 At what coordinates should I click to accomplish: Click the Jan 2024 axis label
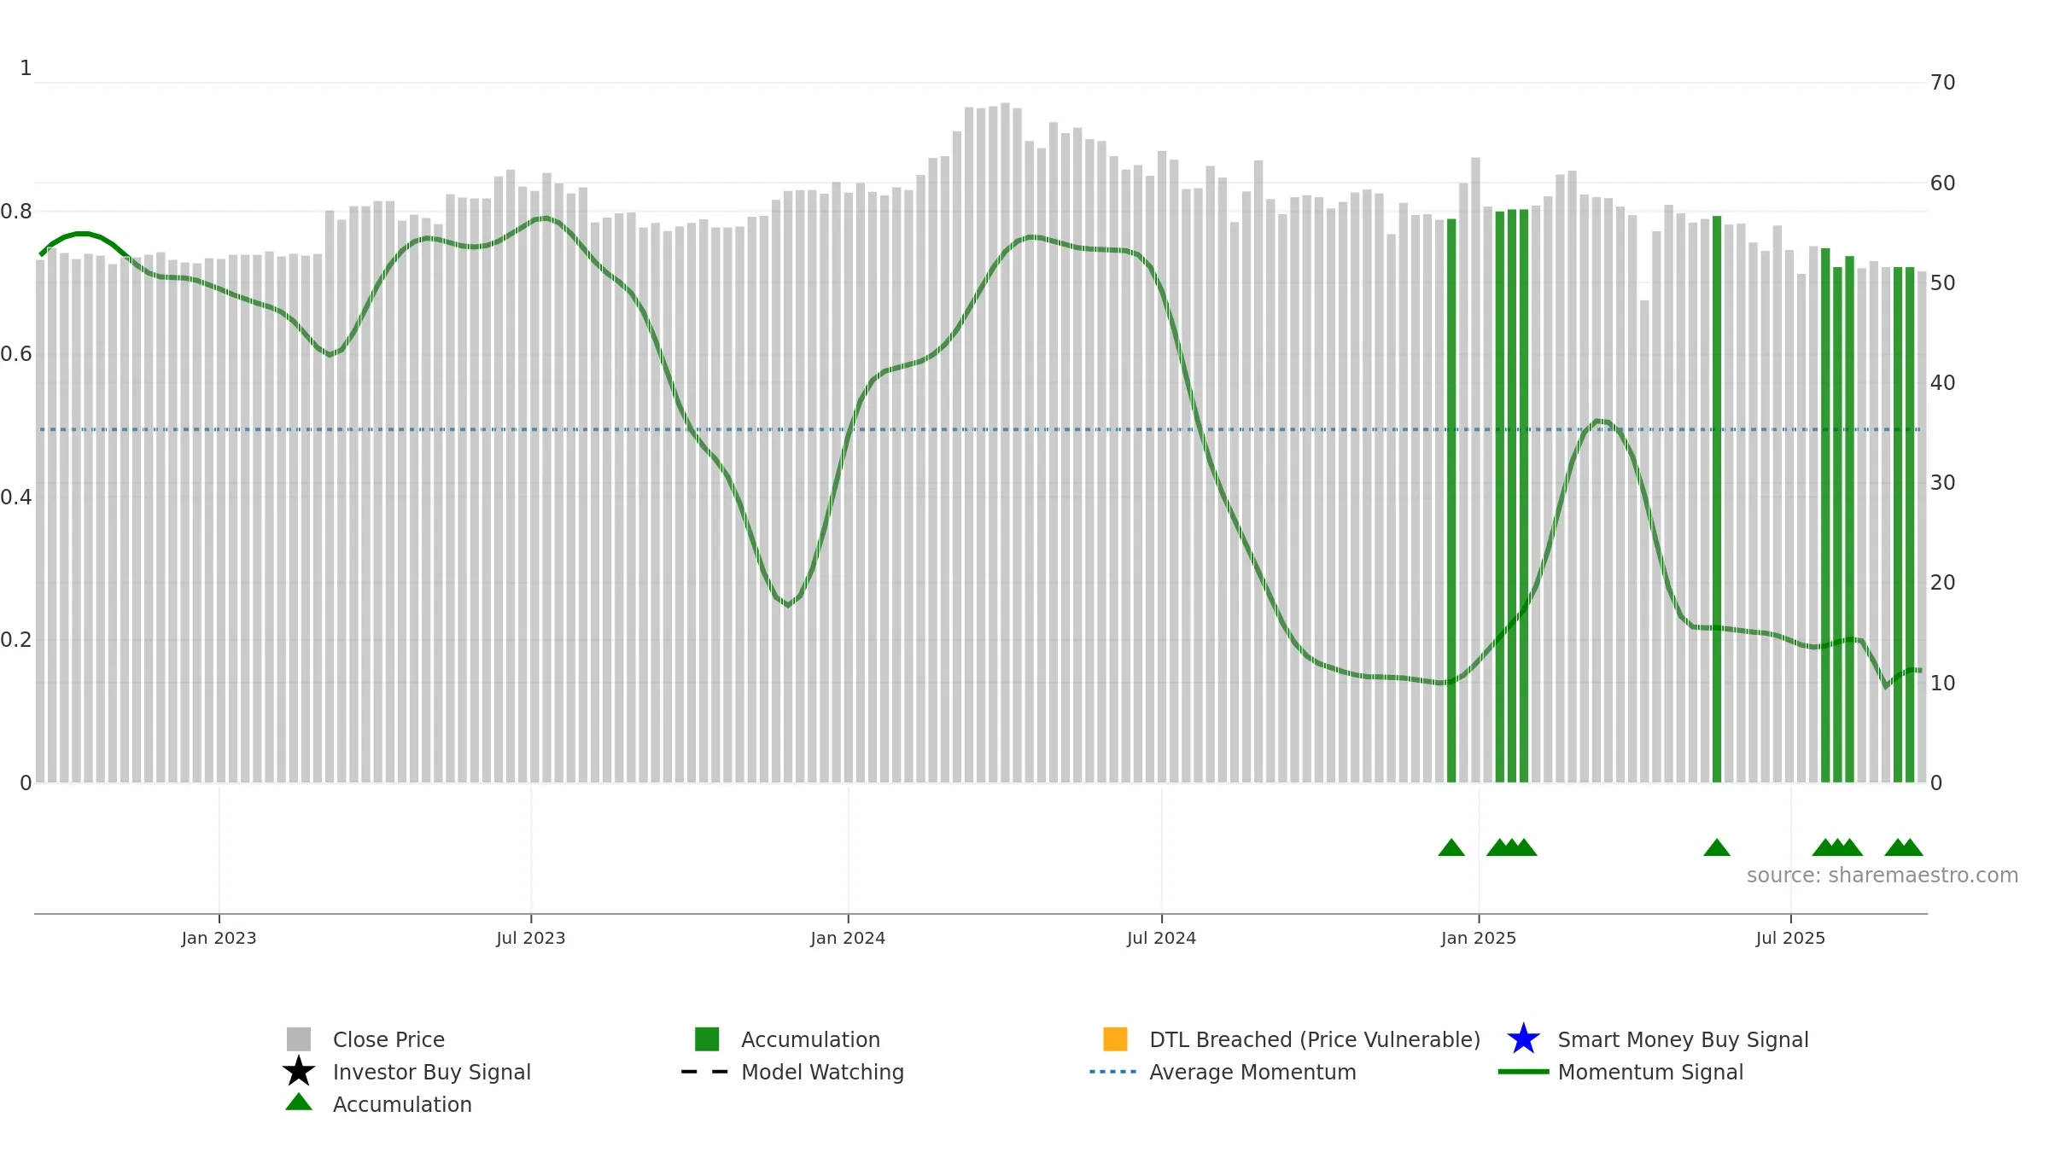(x=848, y=939)
